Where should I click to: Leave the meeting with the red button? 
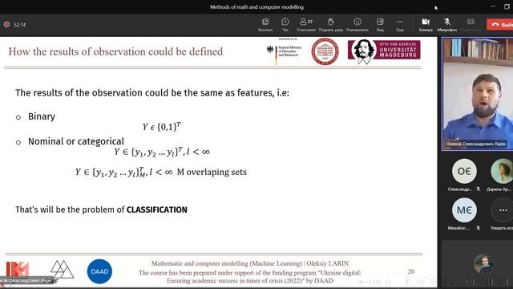coord(500,25)
